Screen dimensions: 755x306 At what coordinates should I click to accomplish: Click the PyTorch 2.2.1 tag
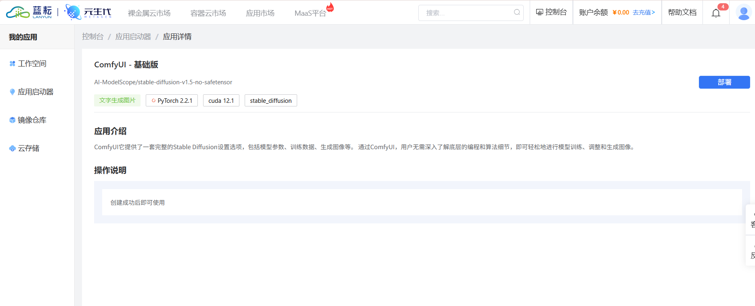[x=172, y=100]
